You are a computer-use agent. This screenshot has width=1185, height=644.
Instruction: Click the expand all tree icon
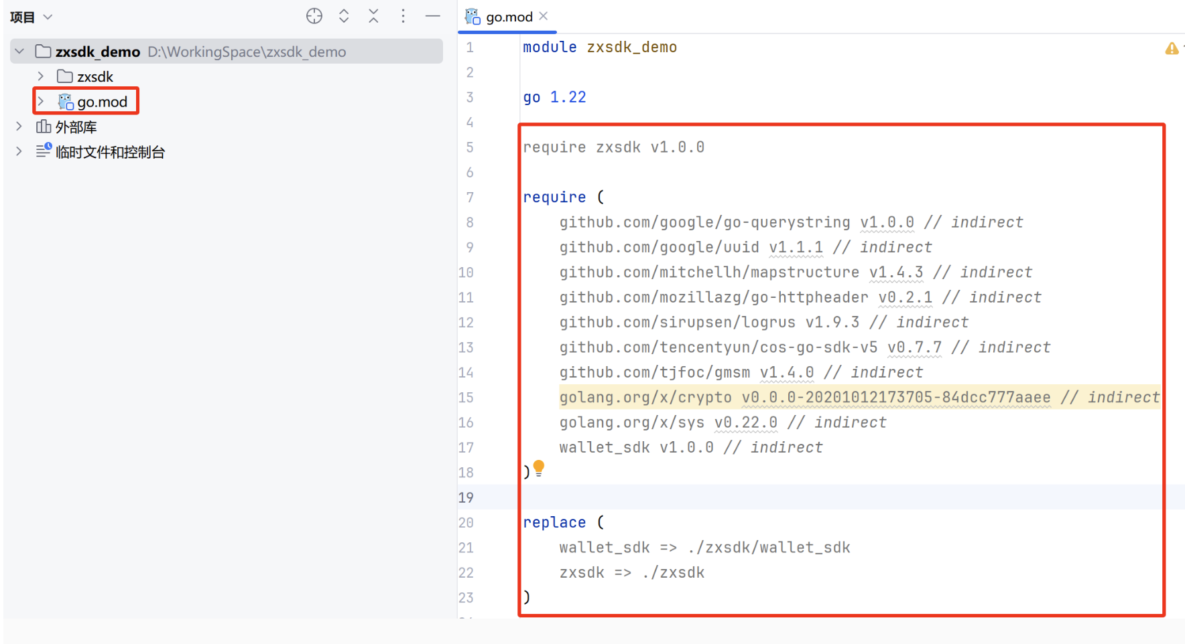[344, 16]
